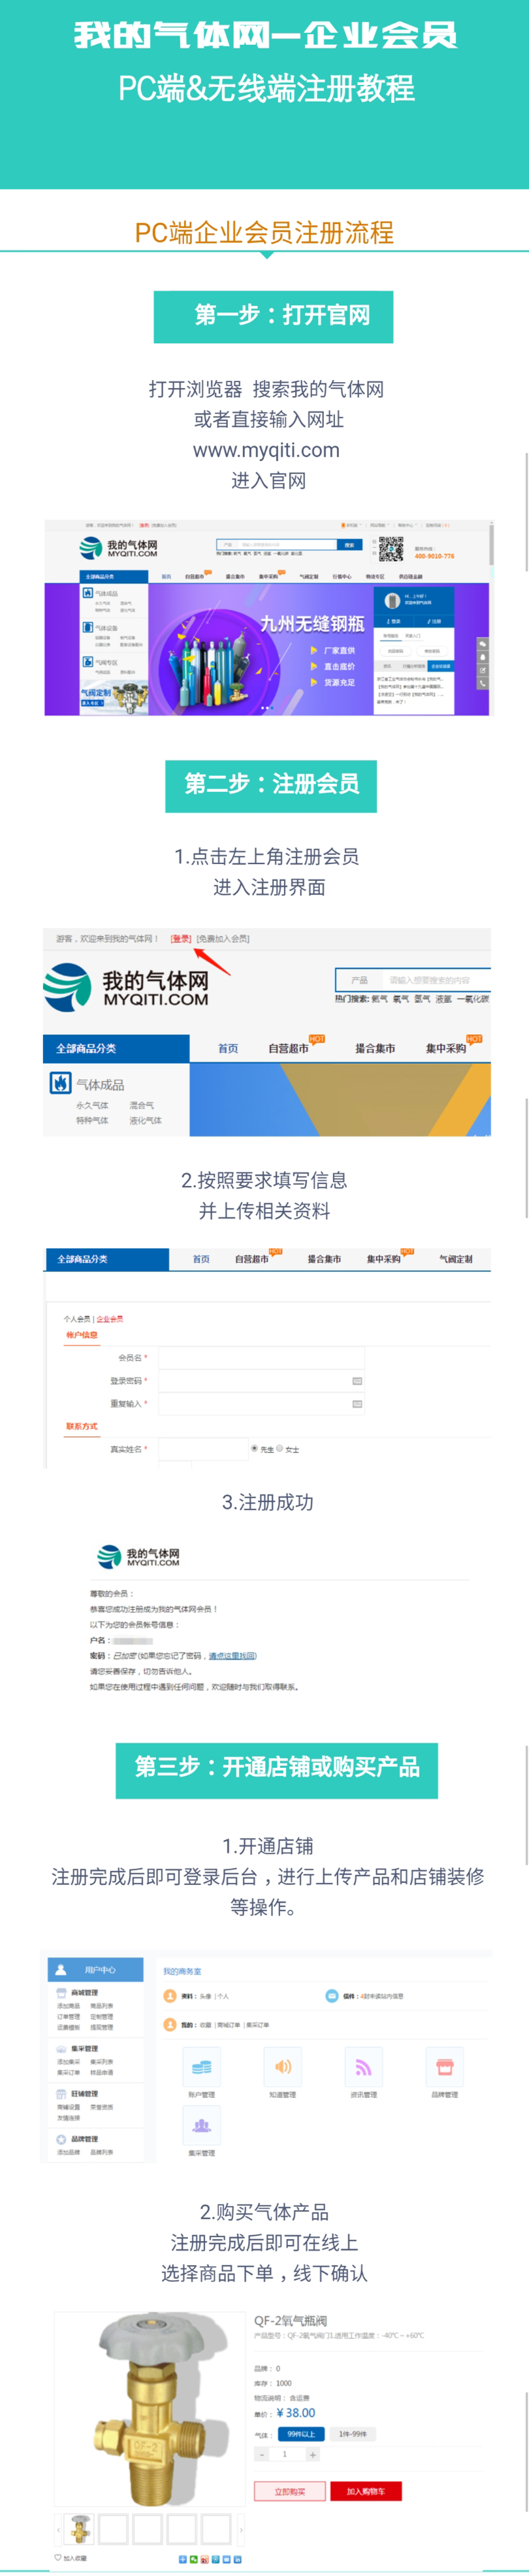Screen dimensions: 529x2576
Task: Select the 女士 radio button
Action: 279,1448
